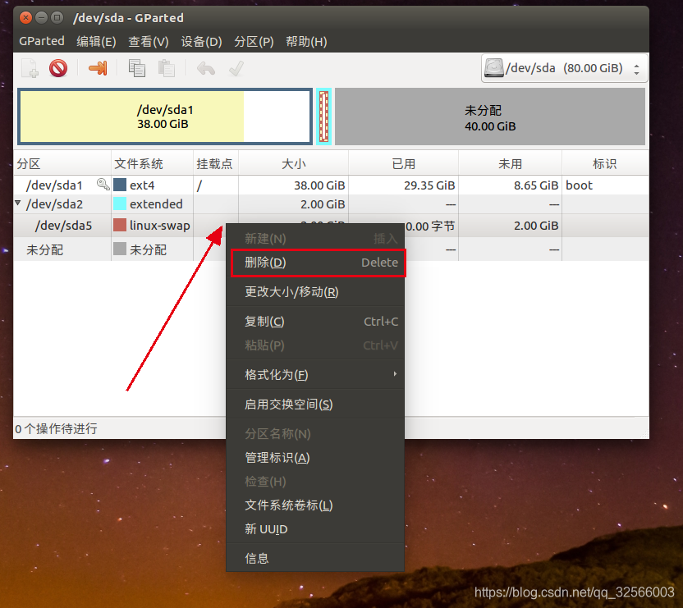The width and height of the screenshot is (683, 608).
Task: Open the 帮助(H) menu
Action: pos(306,41)
